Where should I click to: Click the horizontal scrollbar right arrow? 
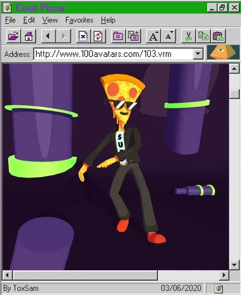coord(224,275)
